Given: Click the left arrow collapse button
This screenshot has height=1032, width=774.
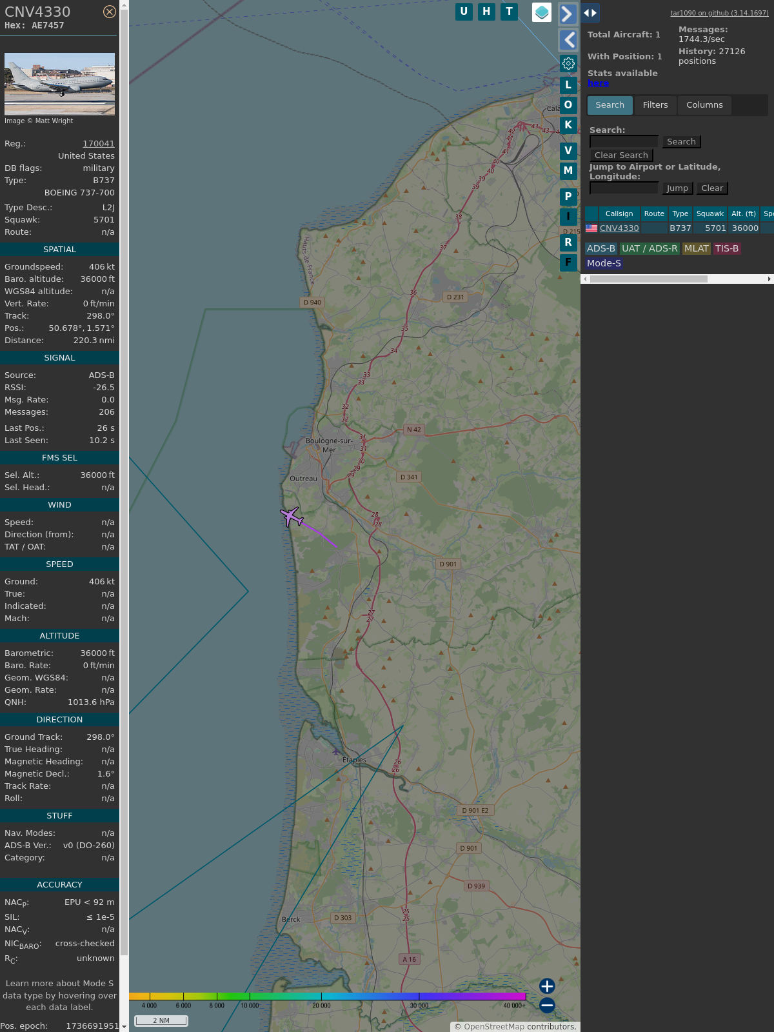Looking at the screenshot, I should tap(568, 40).
